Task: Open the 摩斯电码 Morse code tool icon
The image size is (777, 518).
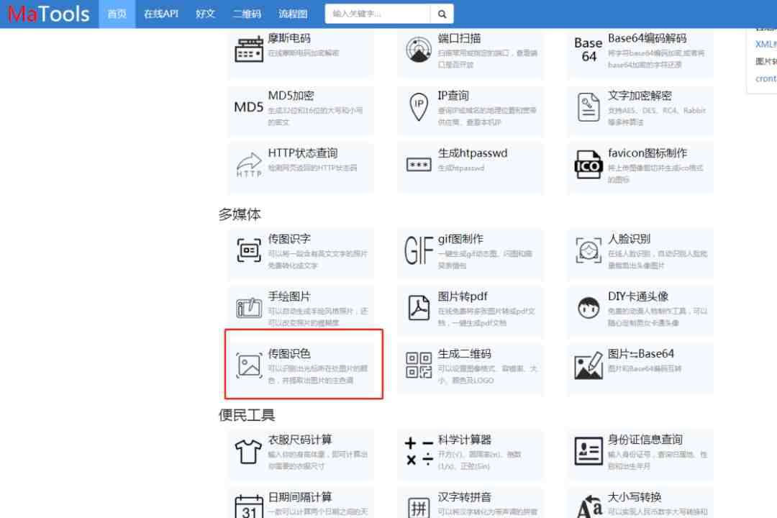Action: [x=249, y=49]
